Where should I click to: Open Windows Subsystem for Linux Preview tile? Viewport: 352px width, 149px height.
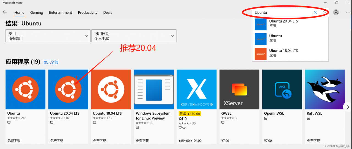tap(154, 89)
